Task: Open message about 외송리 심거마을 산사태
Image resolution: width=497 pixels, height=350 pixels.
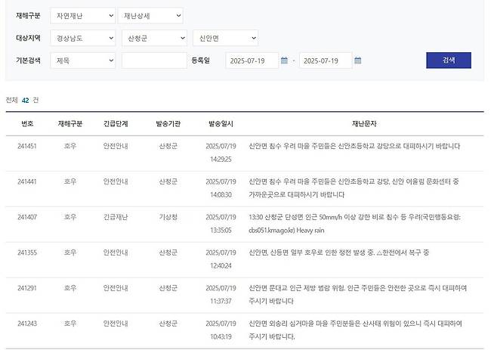Action: (355, 330)
